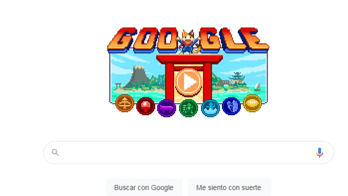Click the orange archery medallion
Viewport: 348px width, 196px height.
tap(125, 103)
